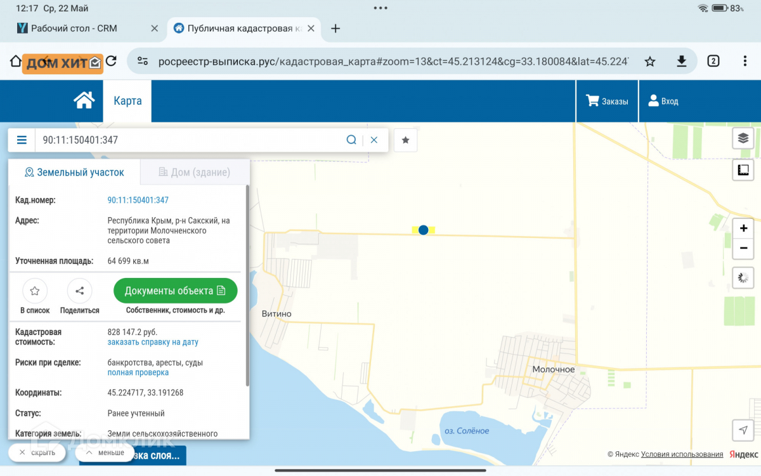Click the Вход login item
This screenshot has height=476, width=761.
[663, 102]
